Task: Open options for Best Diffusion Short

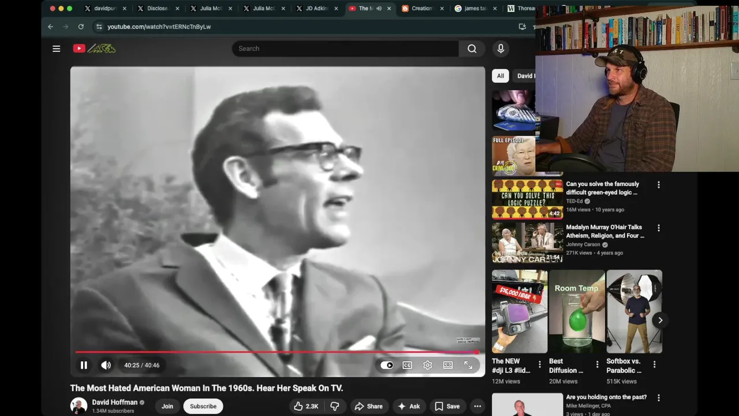Action: [597, 365]
